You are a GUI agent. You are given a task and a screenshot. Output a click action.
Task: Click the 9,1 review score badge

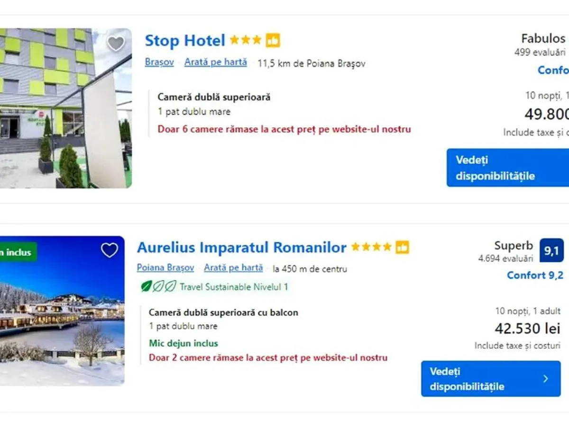[x=551, y=251]
